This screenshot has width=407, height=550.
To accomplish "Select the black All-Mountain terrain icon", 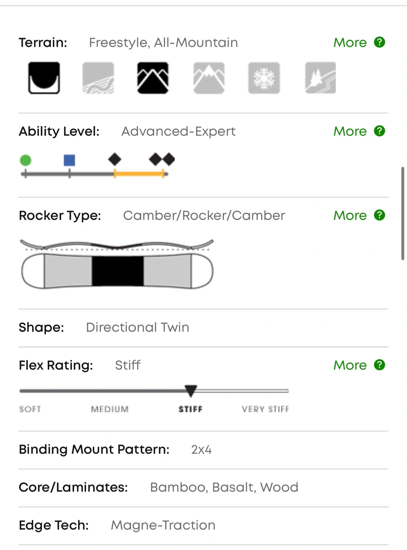I will [x=153, y=78].
